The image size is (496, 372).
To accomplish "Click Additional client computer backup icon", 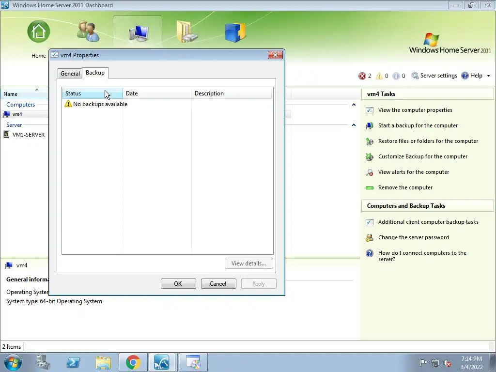I will [x=370, y=222].
